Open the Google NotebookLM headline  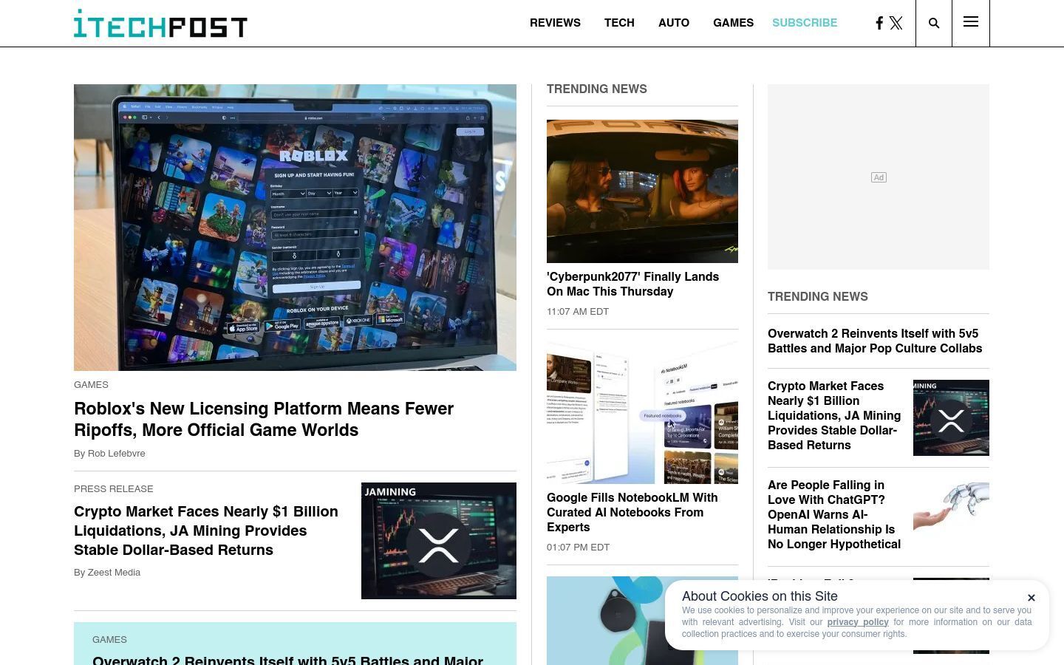pos(632,512)
